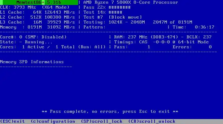Click the Pass complete, no errors message
The width and height of the screenshot is (223, 124).
[x=110, y=112]
